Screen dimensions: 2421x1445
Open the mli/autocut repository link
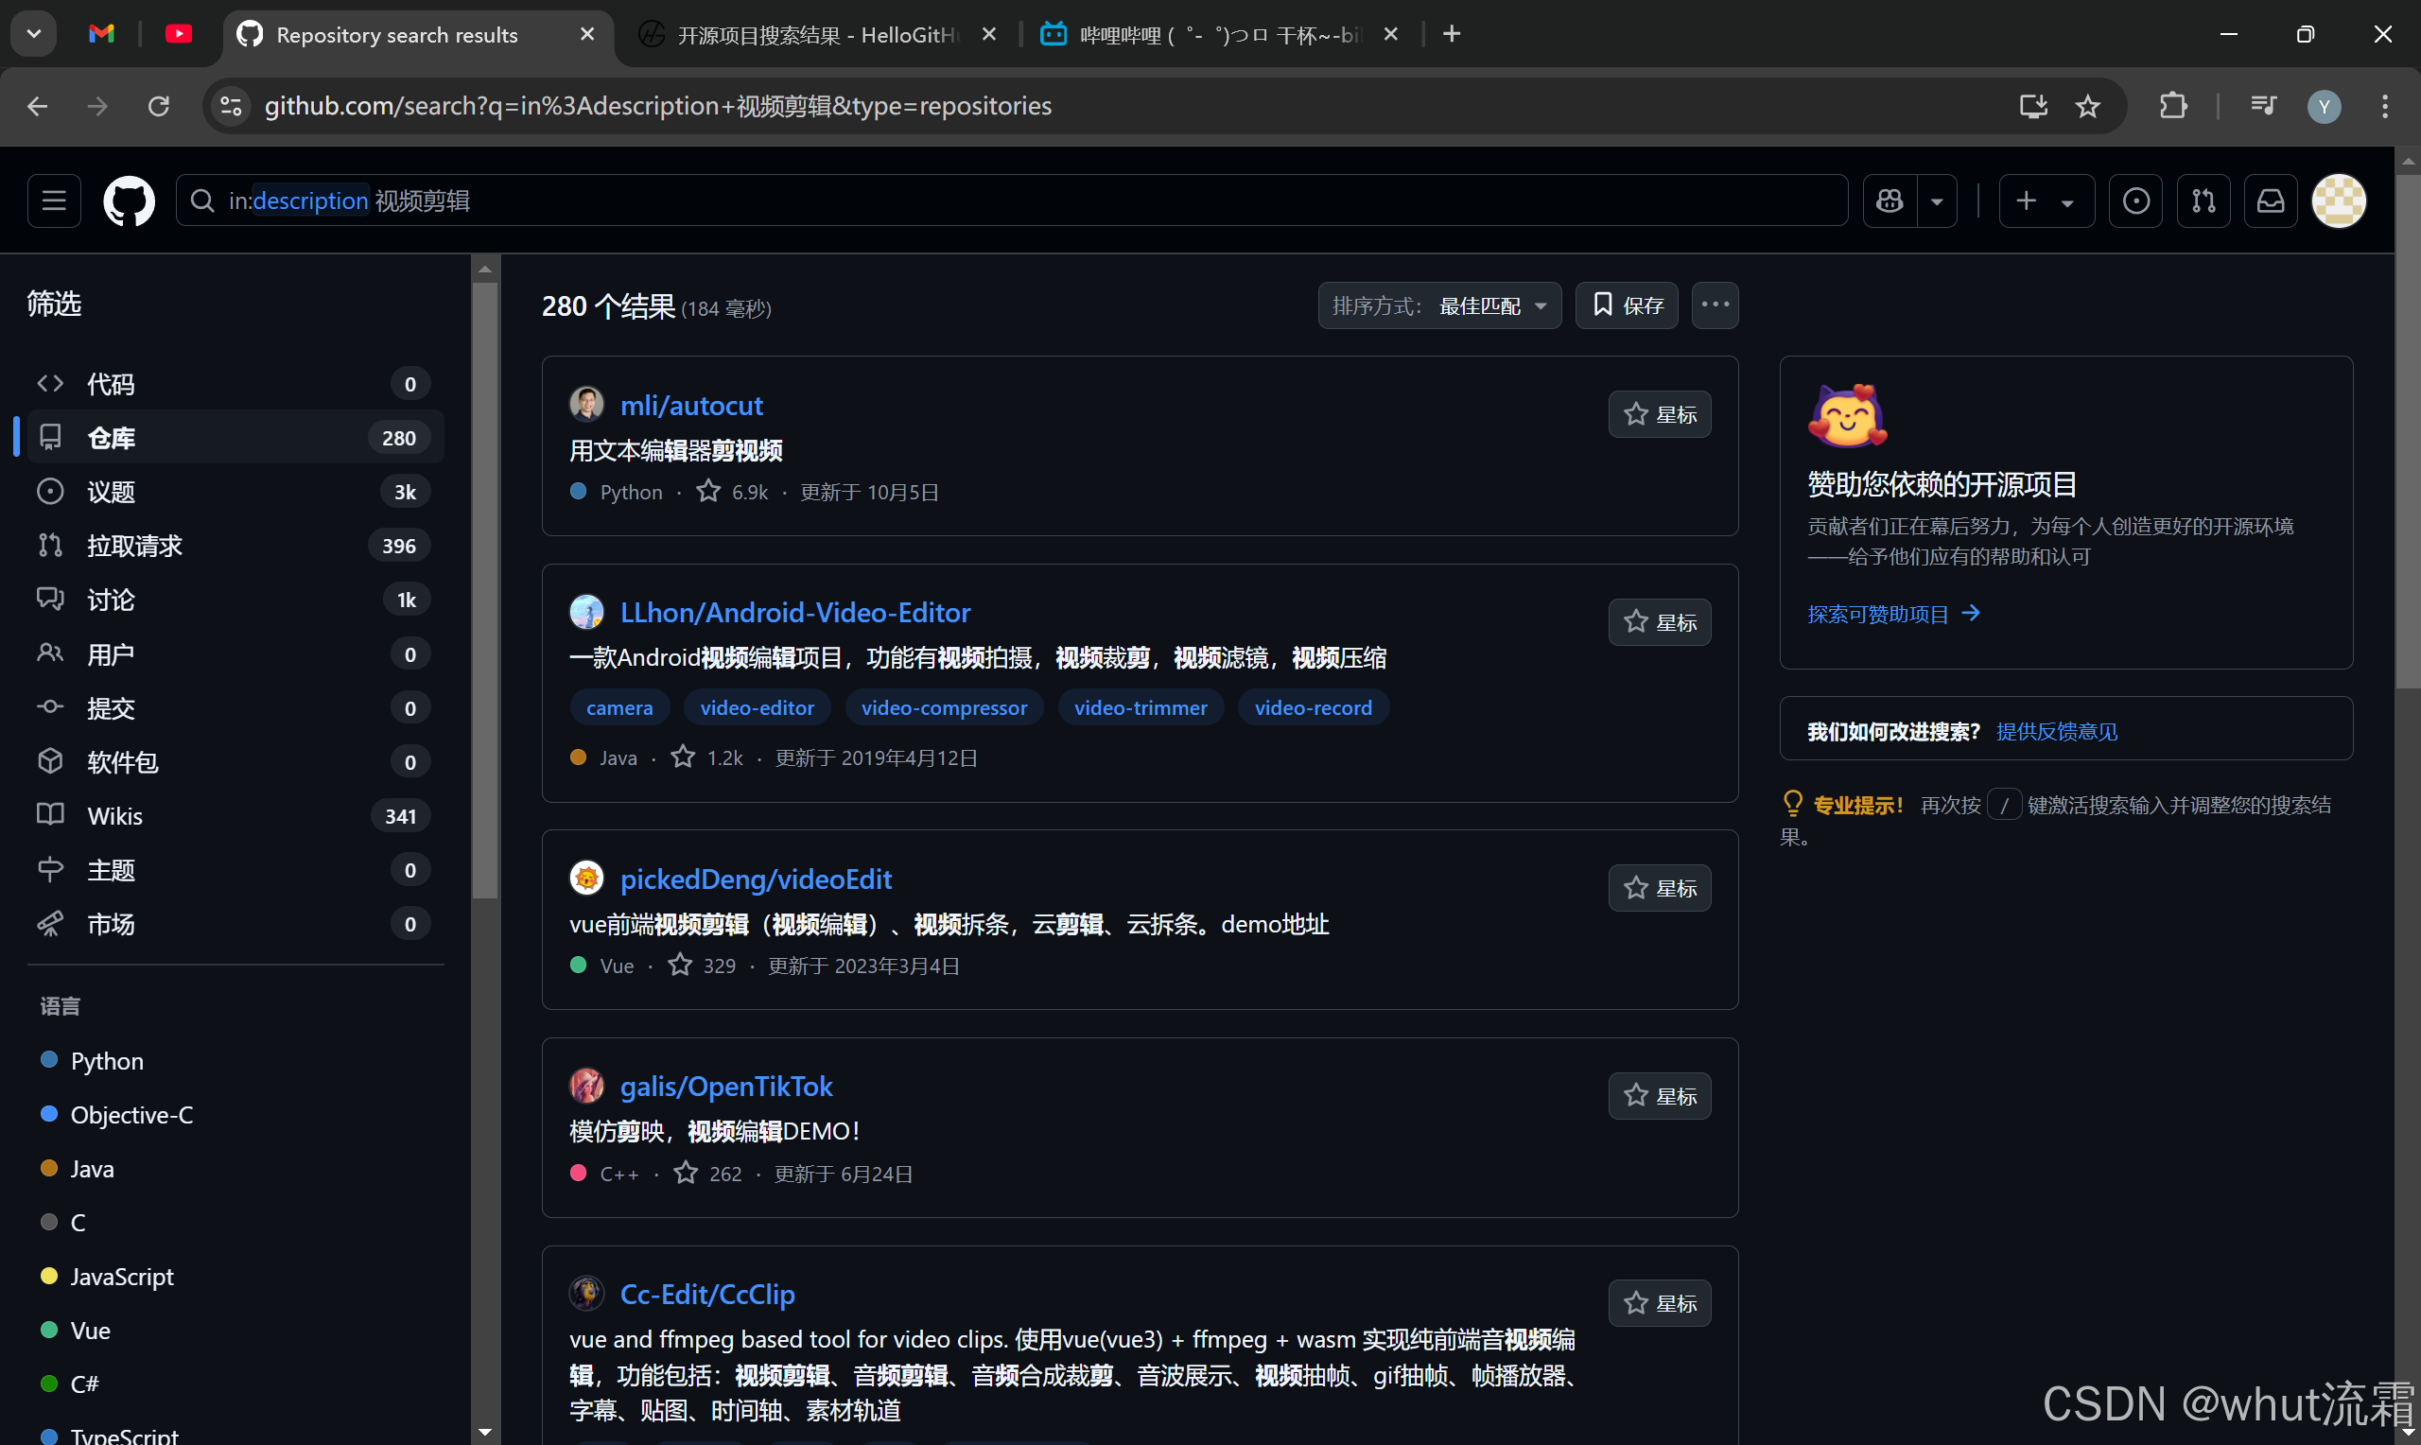(x=691, y=404)
